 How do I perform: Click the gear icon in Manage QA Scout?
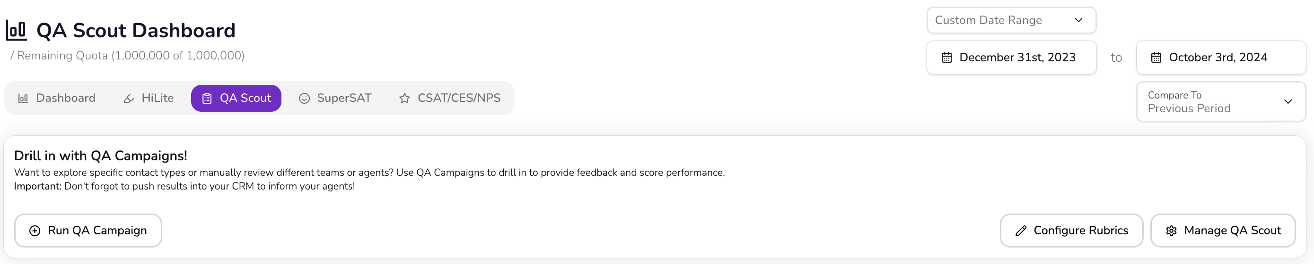click(1171, 231)
